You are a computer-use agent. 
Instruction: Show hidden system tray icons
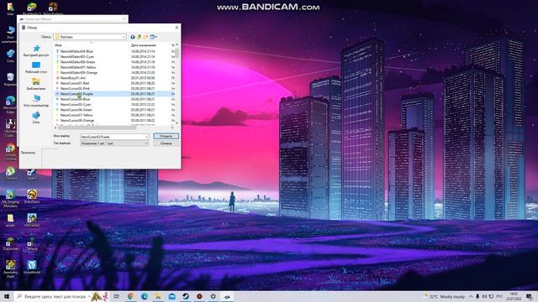coord(471,296)
